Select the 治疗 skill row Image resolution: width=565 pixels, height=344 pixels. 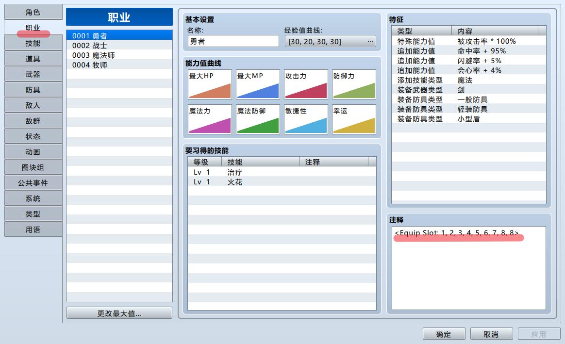tap(282, 173)
